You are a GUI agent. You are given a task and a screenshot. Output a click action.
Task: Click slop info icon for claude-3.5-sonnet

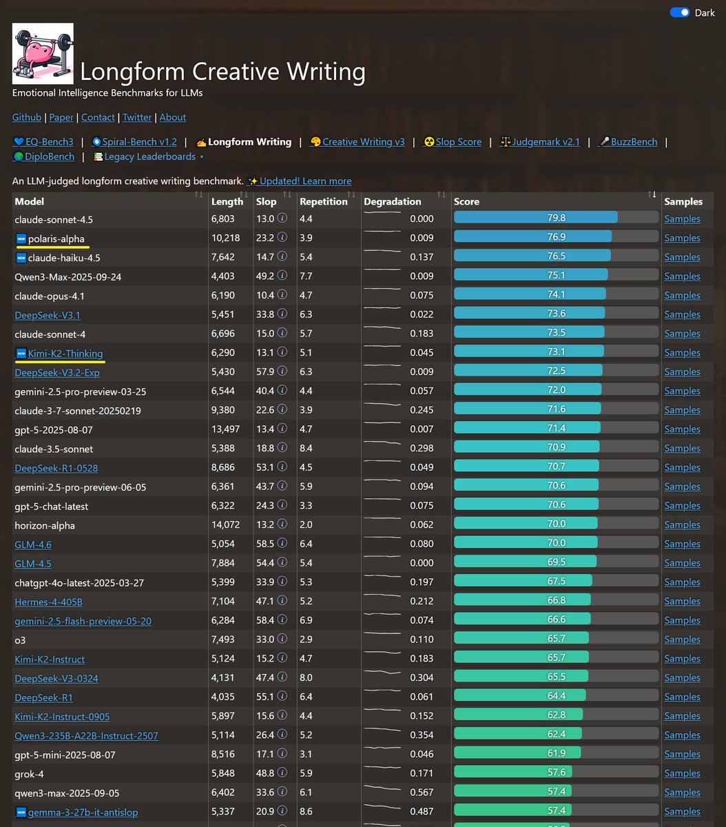coord(282,448)
